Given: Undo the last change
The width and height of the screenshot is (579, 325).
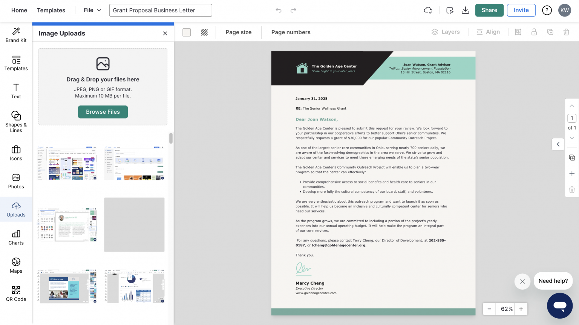Looking at the screenshot, I should tap(279, 10).
